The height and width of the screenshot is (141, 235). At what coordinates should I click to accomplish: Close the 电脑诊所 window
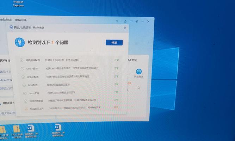point(148,21)
